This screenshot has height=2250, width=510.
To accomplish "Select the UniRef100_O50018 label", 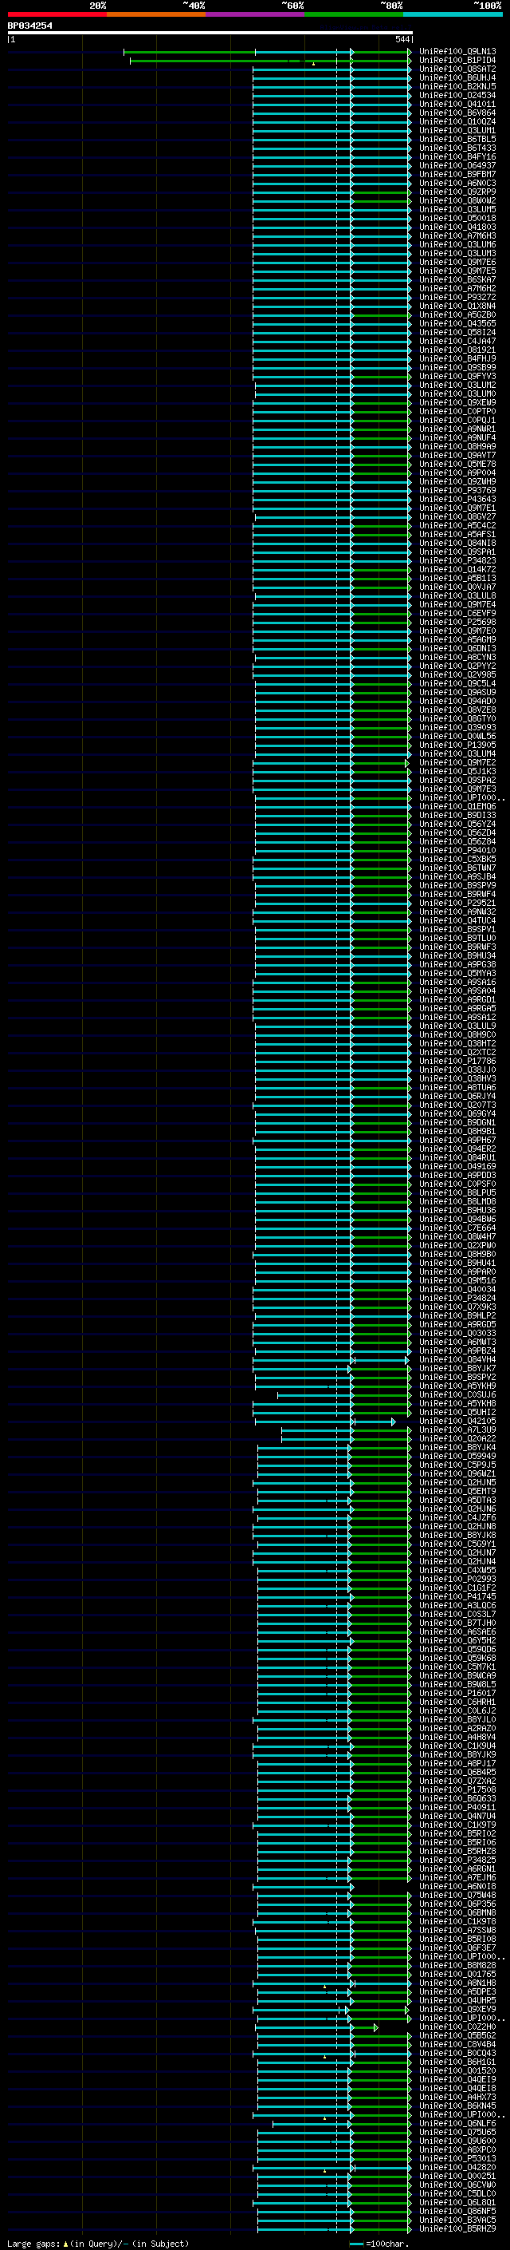I will [457, 219].
